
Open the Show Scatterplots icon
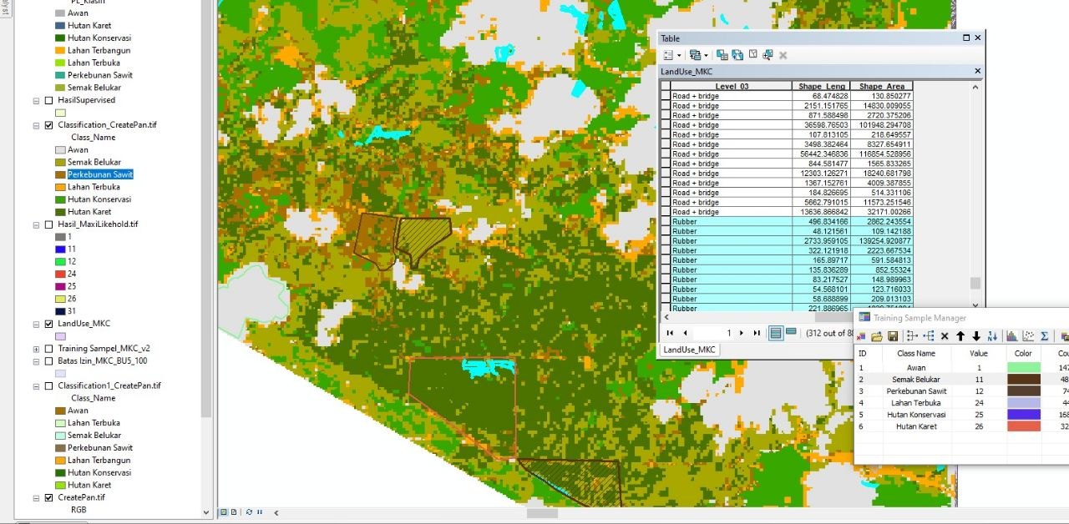1028,336
